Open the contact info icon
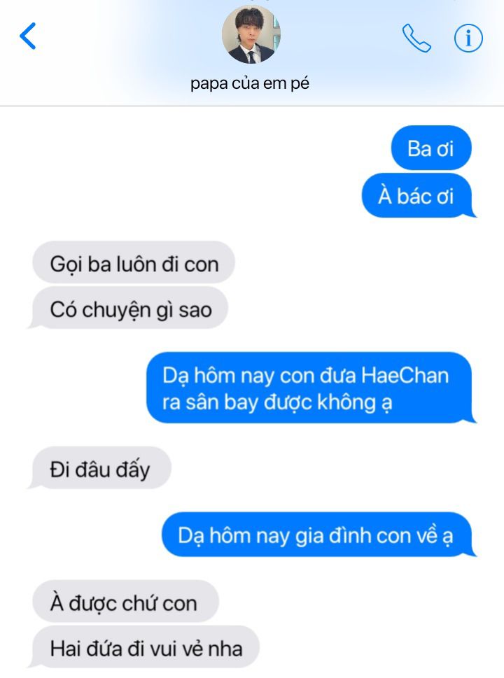 468,38
